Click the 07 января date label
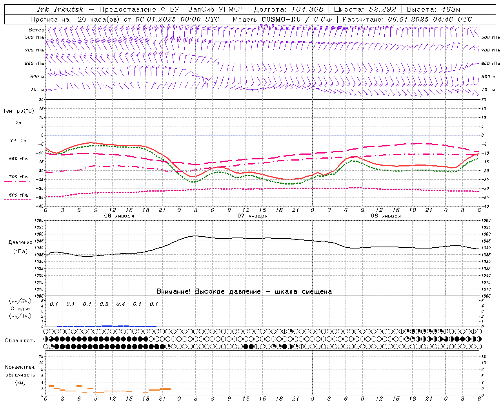Image resolution: width=502 pixels, height=402 pixels. [x=253, y=216]
